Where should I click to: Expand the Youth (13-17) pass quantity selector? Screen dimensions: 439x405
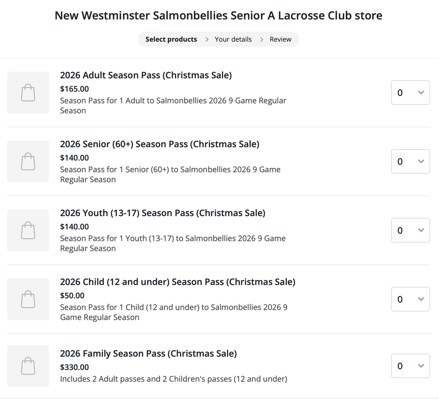[x=410, y=230]
